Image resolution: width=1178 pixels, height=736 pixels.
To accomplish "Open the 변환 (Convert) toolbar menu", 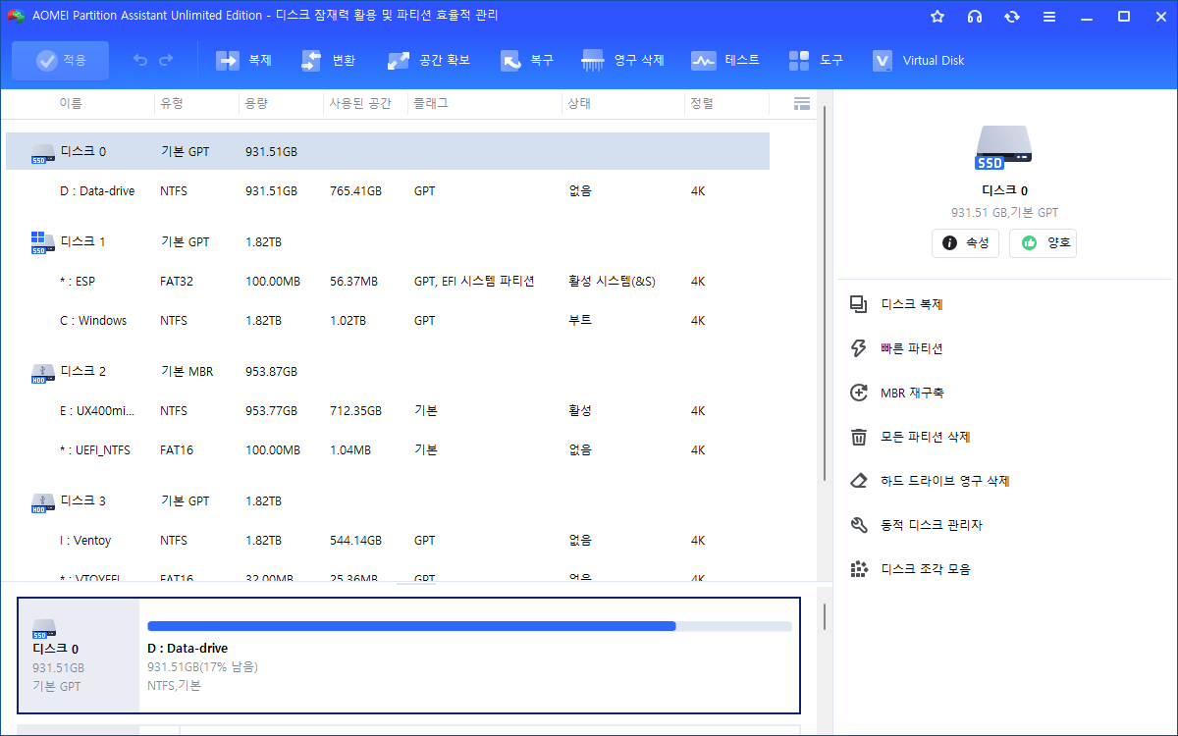I will pyautogui.click(x=329, y=61).
